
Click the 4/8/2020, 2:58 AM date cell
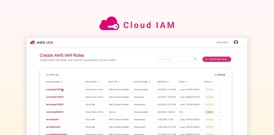pyautogui.click(x=166, y=112)
